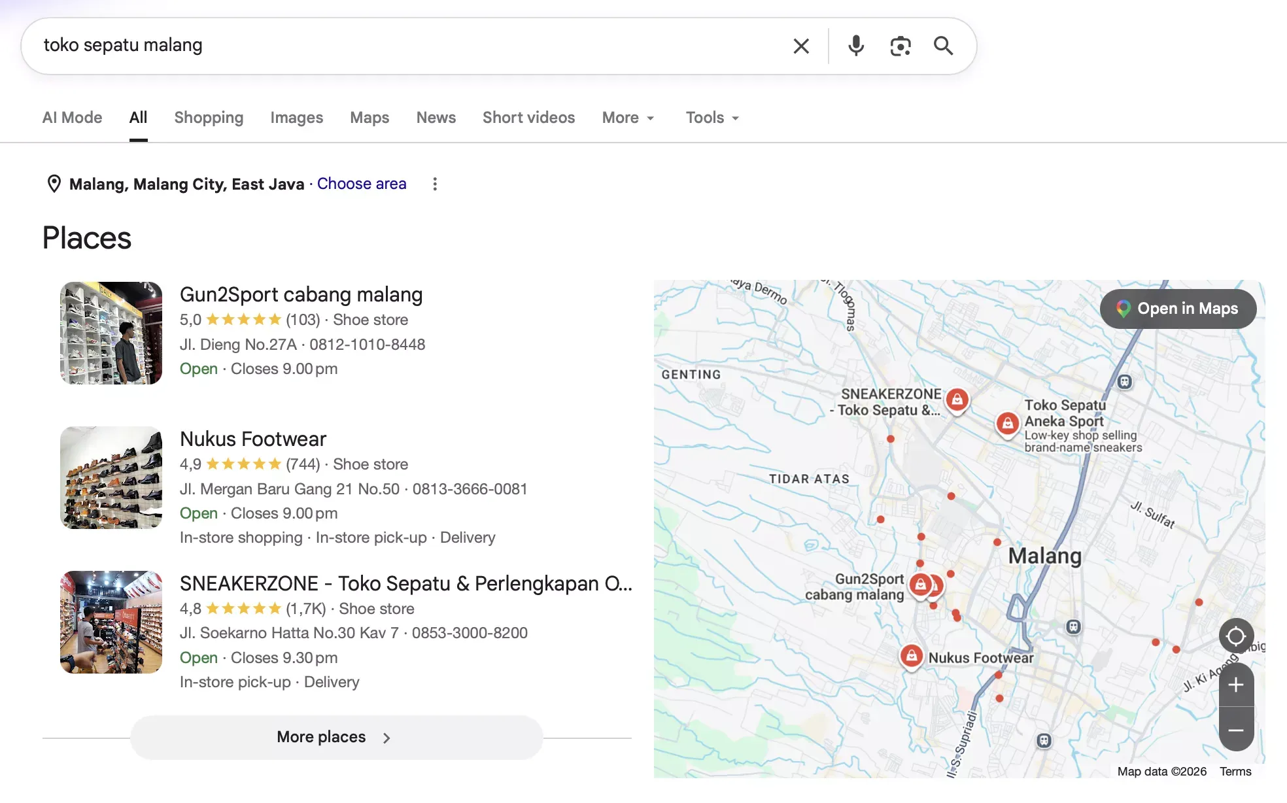This screenshot has width=1287, height=803.
Task: Click the Google Maps logo in Open in Maps
Action: pyautogui.click(x=1123, y=309)
